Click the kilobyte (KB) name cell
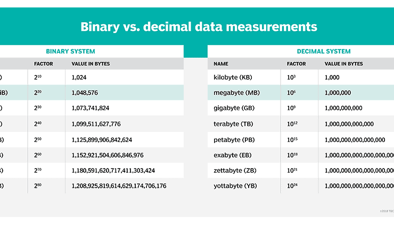The image size is (394, 225). pos(233,77)
